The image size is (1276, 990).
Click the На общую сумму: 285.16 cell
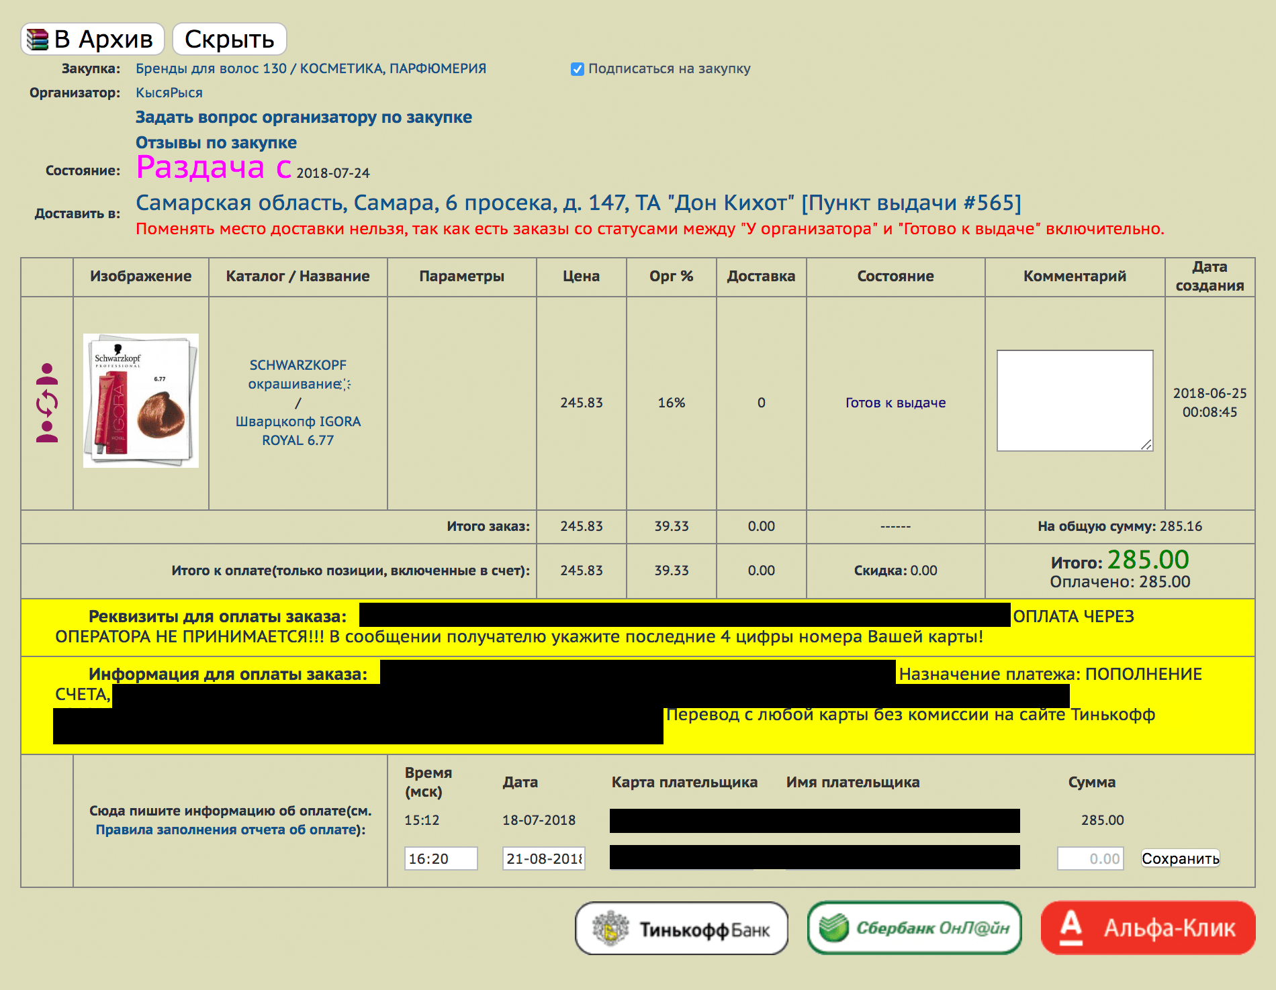pyautogui.click(x=1120, y=526)
